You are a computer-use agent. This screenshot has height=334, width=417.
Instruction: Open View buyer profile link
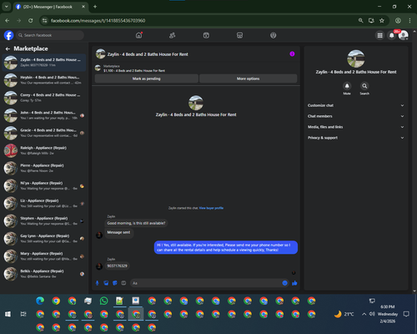tap(211, 208)
